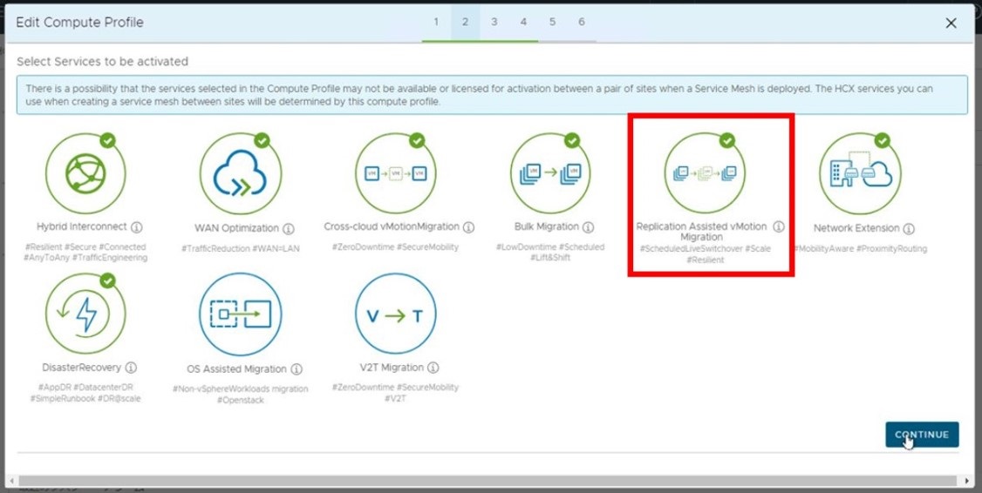This screenshot has width=982, height=493.
Task: Enable the OS Assisted Migration service
Action: [240, 314]
